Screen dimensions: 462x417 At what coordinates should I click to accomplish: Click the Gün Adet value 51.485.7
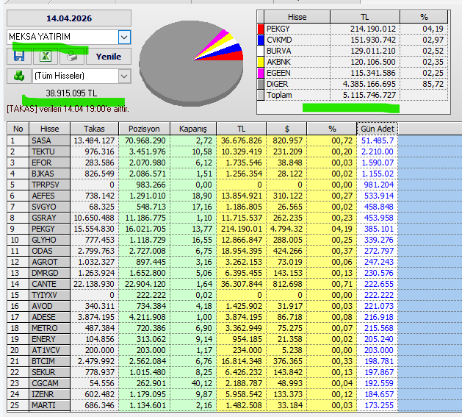378,140
